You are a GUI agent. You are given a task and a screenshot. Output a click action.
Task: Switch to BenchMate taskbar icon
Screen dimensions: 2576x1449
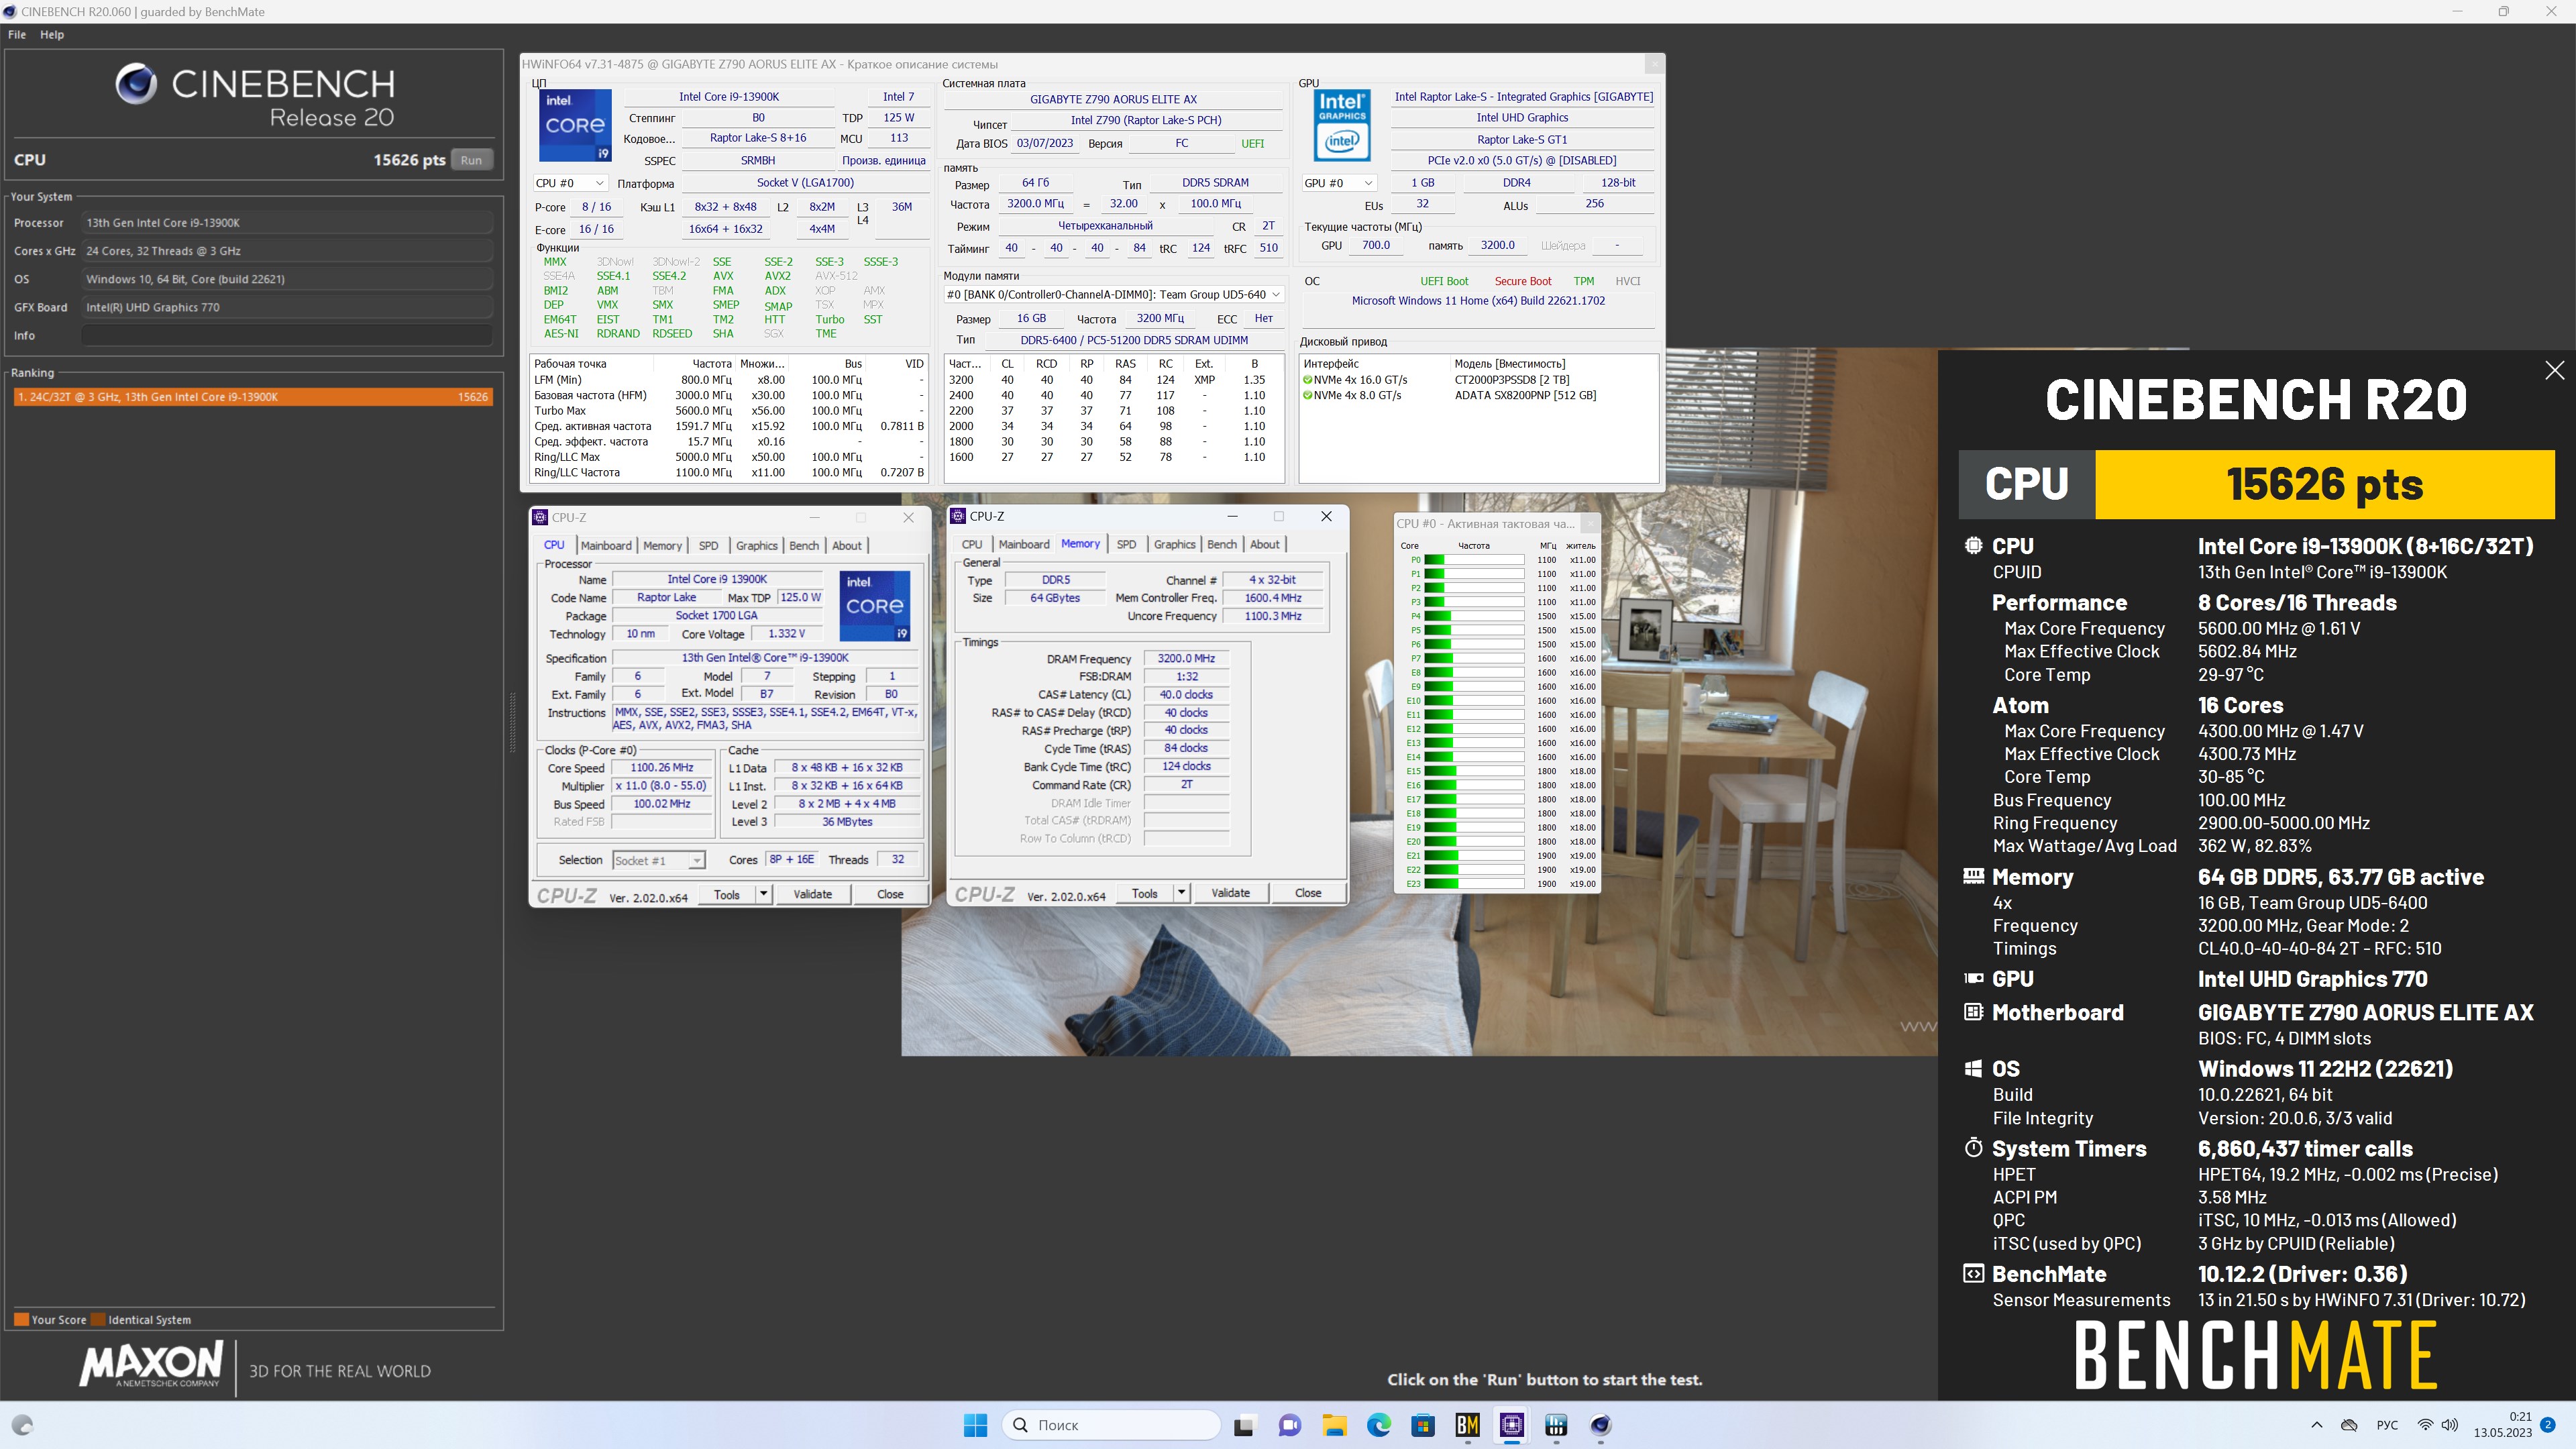coord(1467,1425)
